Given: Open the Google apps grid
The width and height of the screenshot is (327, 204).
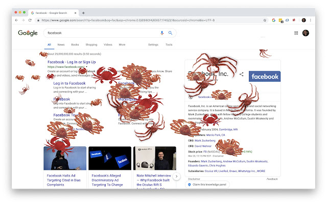Looking at the screenshot, I should pyautogui.click(x=296, y=33).
